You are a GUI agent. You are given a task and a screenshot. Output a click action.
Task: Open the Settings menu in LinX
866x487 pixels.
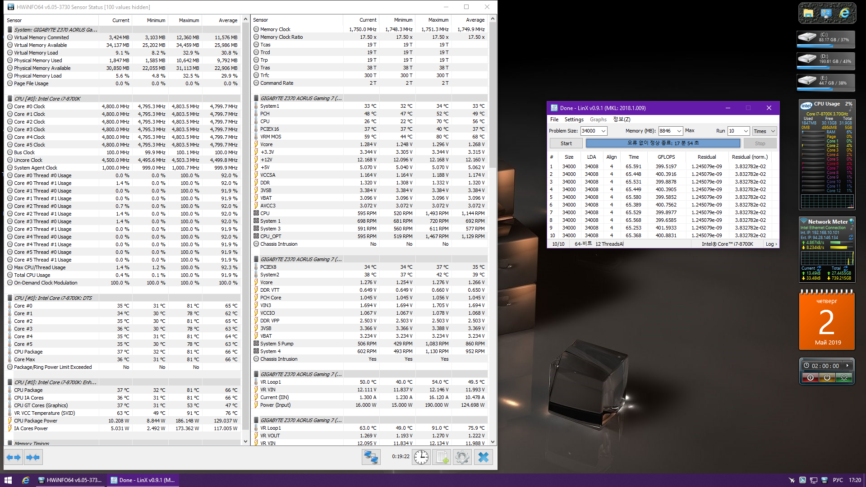click(574, 119)
